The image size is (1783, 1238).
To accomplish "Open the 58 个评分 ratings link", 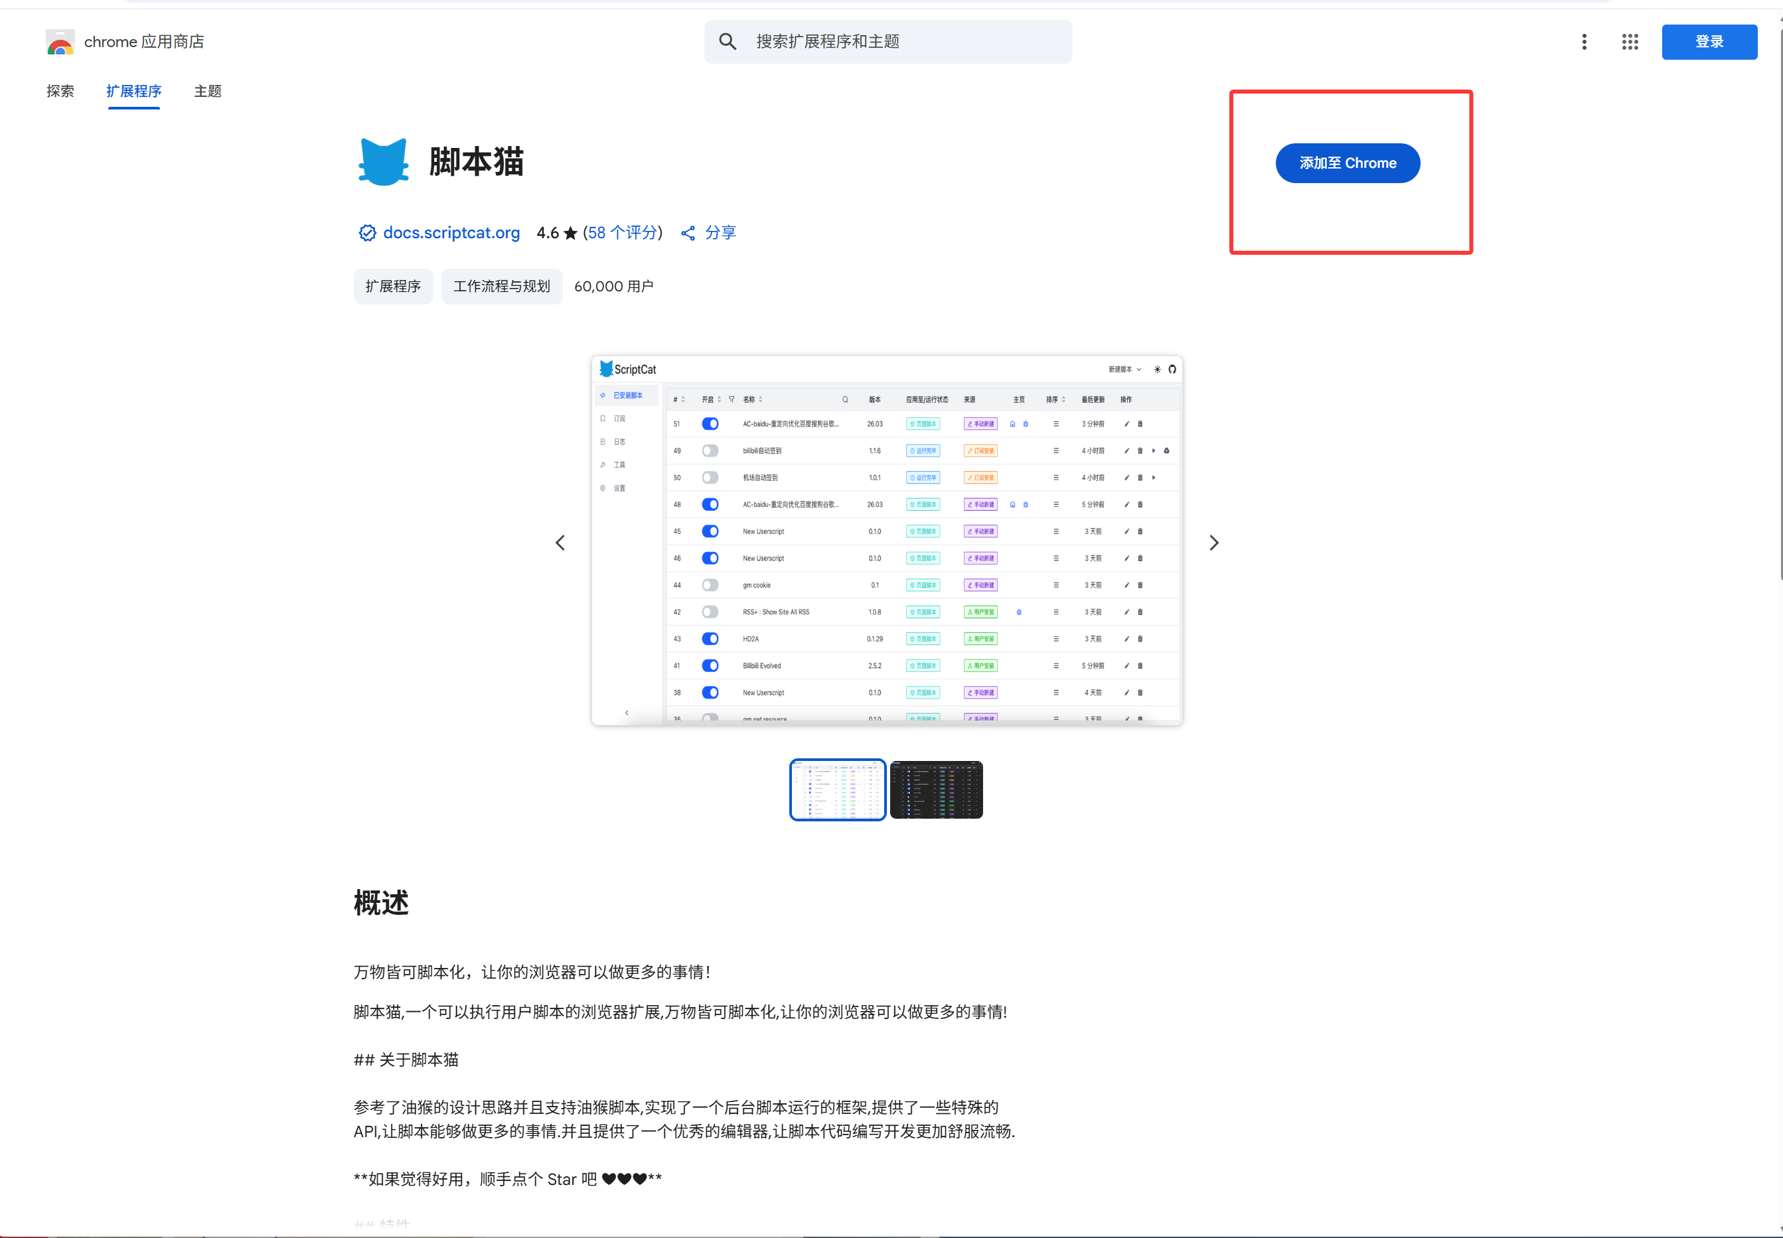I will pos(622,233).
